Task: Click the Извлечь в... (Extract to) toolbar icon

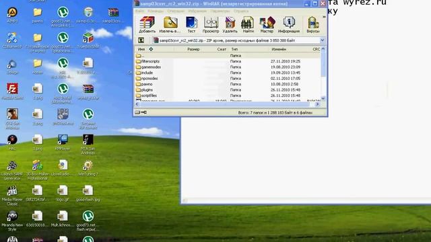Action: pyautogui.click(x=170, y=25)
